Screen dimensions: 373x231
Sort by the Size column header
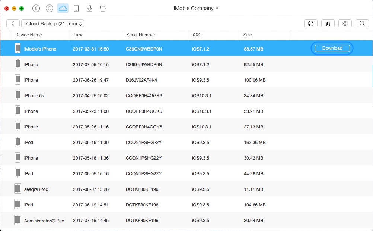[x=248, y=35]
